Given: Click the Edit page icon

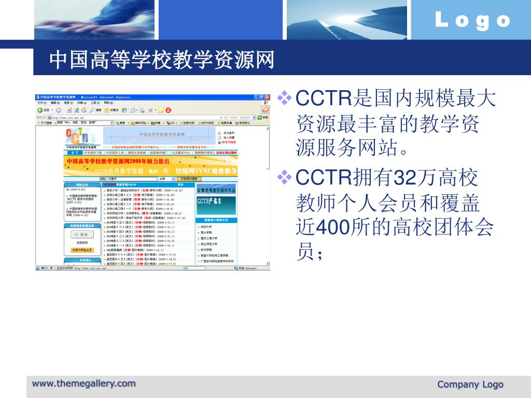Looking at the screenshot, I should (150, 110).
